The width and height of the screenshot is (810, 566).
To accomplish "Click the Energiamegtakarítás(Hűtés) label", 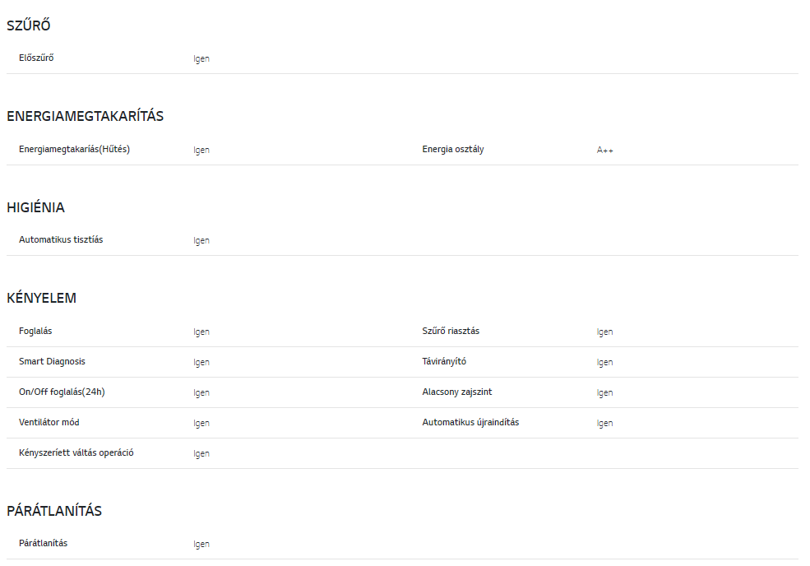I will coord(74,149).
